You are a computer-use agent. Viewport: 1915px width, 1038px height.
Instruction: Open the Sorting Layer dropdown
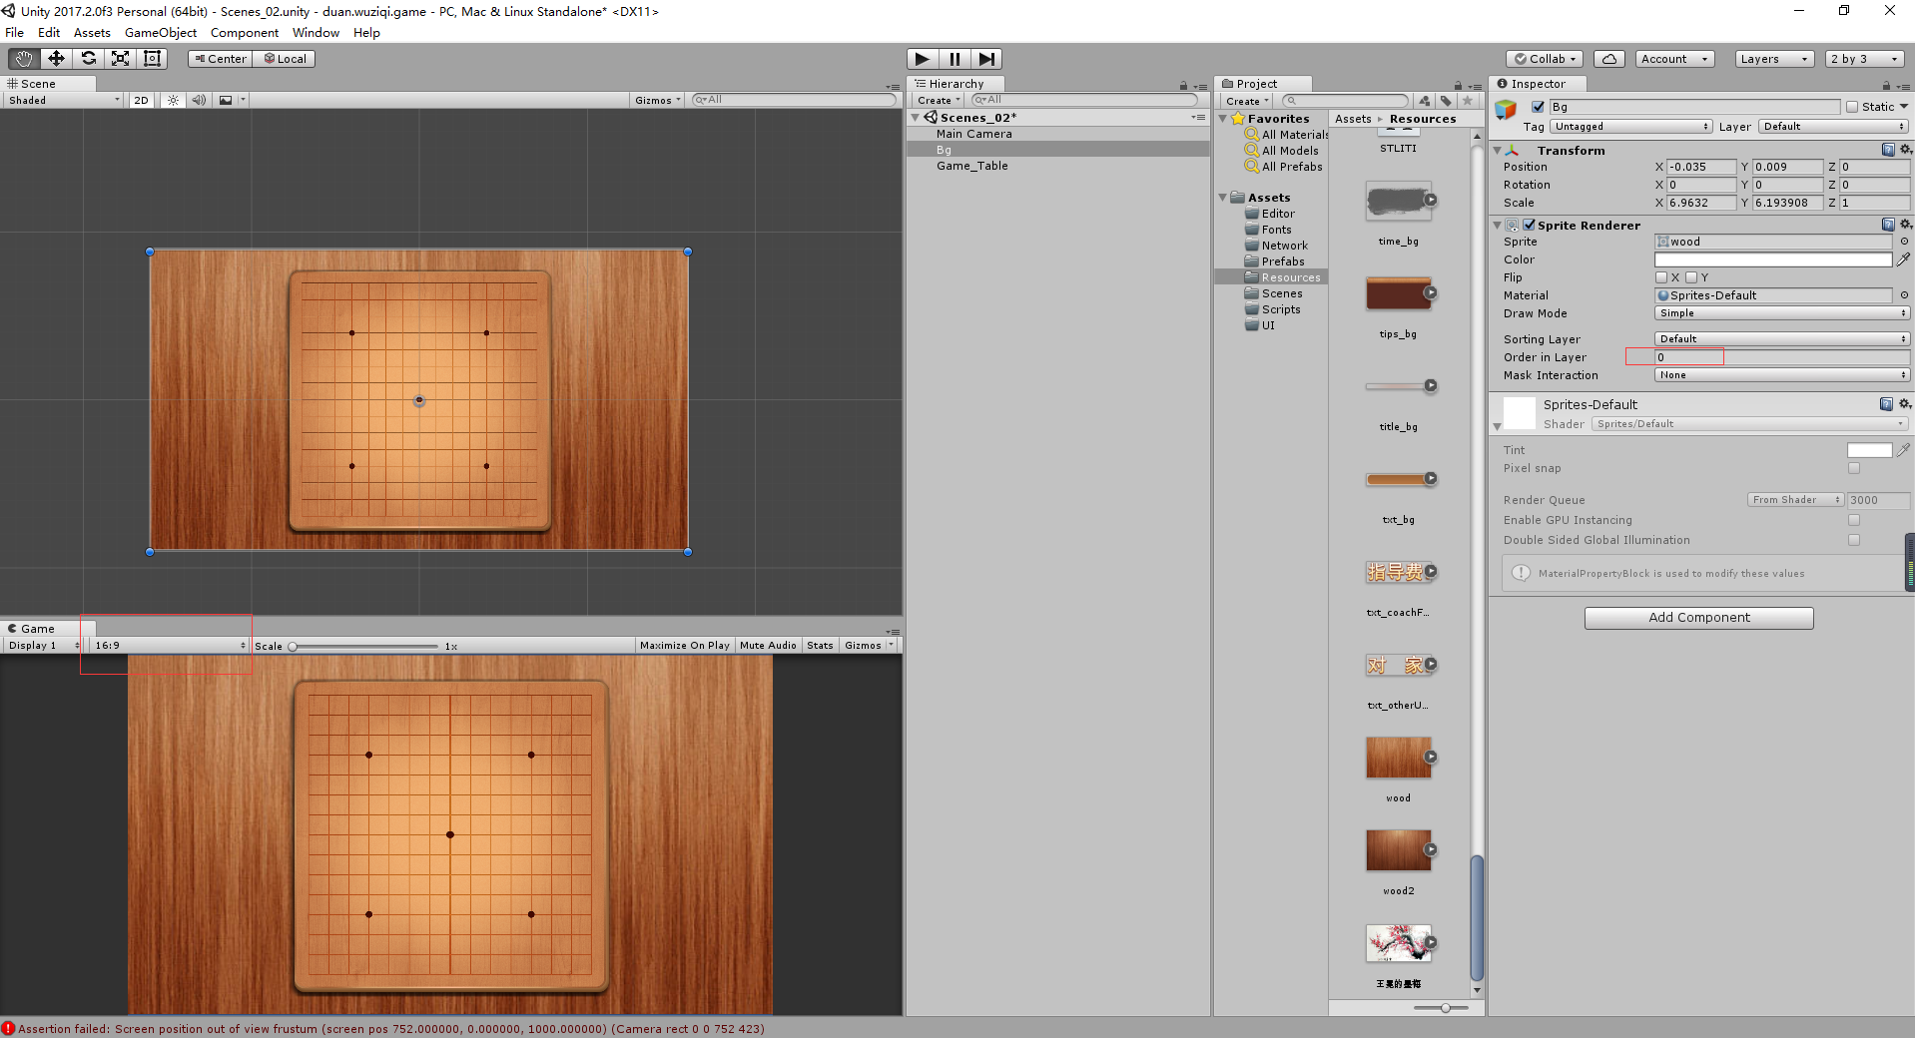point(1779,339)
